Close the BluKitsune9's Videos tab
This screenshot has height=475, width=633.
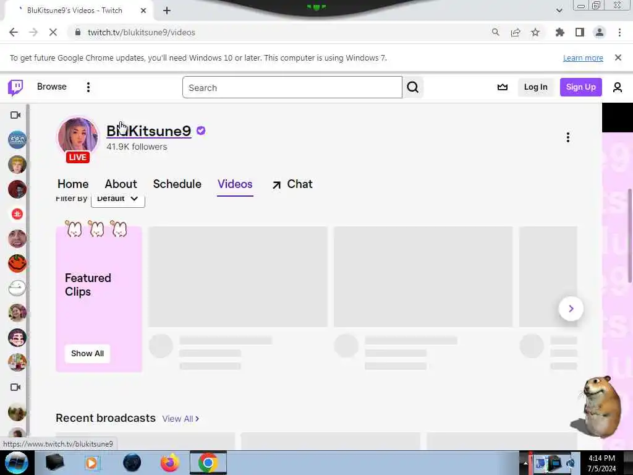(x=143, y=11)
